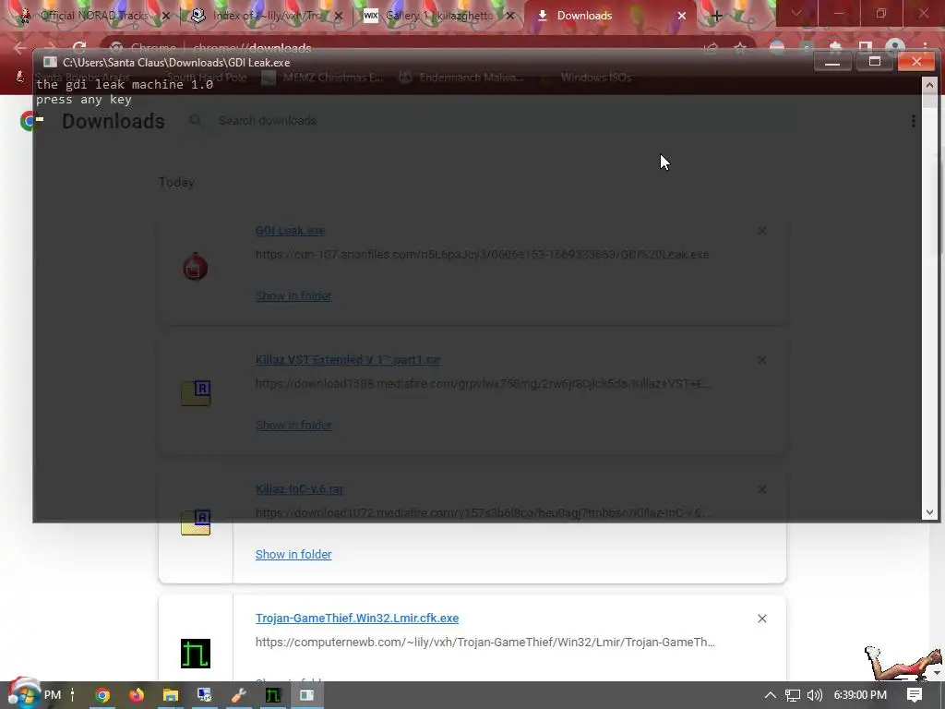Click console scrollbar up arrow
Image resolution: width=945 pixels, height=709 pixels.
click(x=929, y=86)
